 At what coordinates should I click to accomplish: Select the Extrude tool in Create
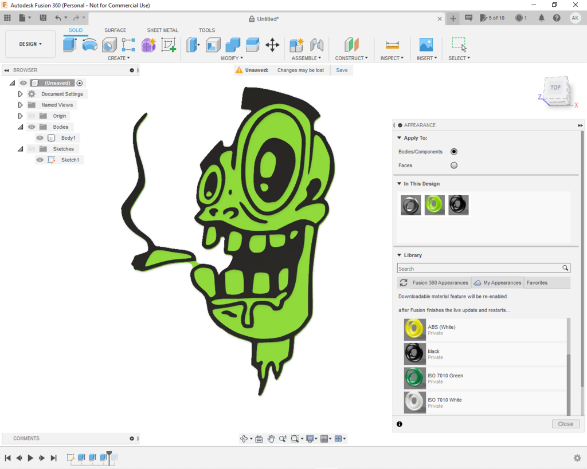point(70,45)
